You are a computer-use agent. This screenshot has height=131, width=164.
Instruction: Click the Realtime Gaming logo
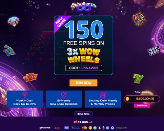45,128
